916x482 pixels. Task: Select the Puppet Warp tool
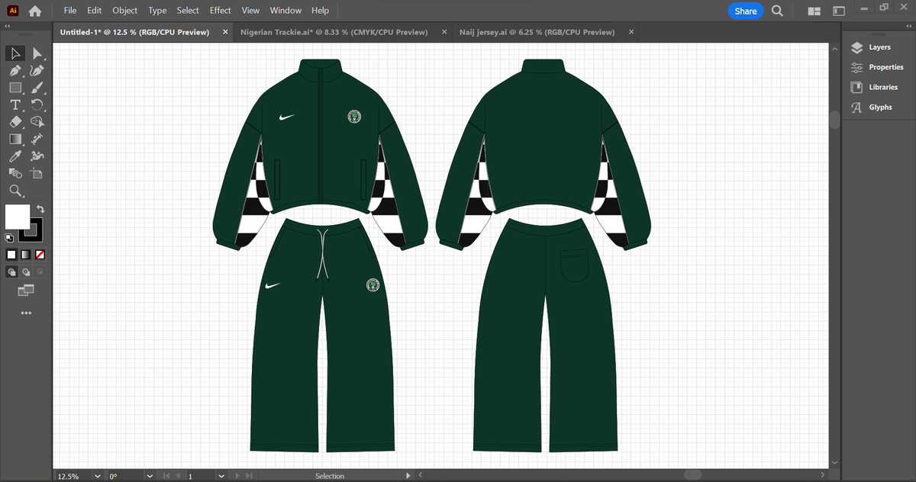coord(37,156)
